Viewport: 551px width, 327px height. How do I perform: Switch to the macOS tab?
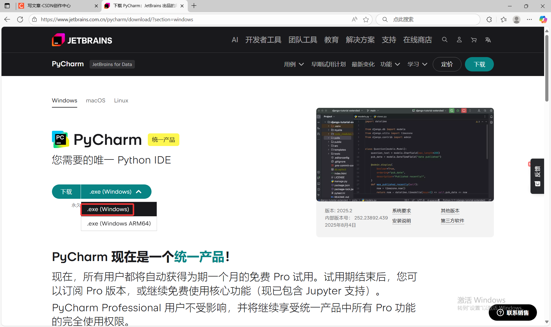95,100
